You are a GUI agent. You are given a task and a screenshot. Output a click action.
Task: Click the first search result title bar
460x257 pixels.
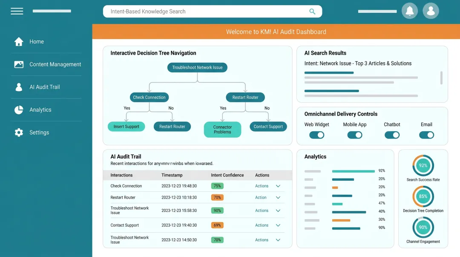coord(329,72)
